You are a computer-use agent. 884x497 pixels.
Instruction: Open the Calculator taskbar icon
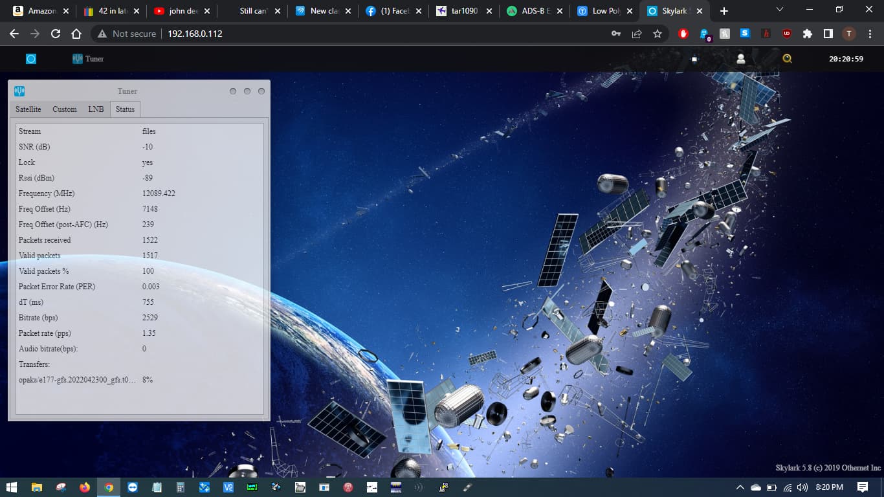(181, 487)
